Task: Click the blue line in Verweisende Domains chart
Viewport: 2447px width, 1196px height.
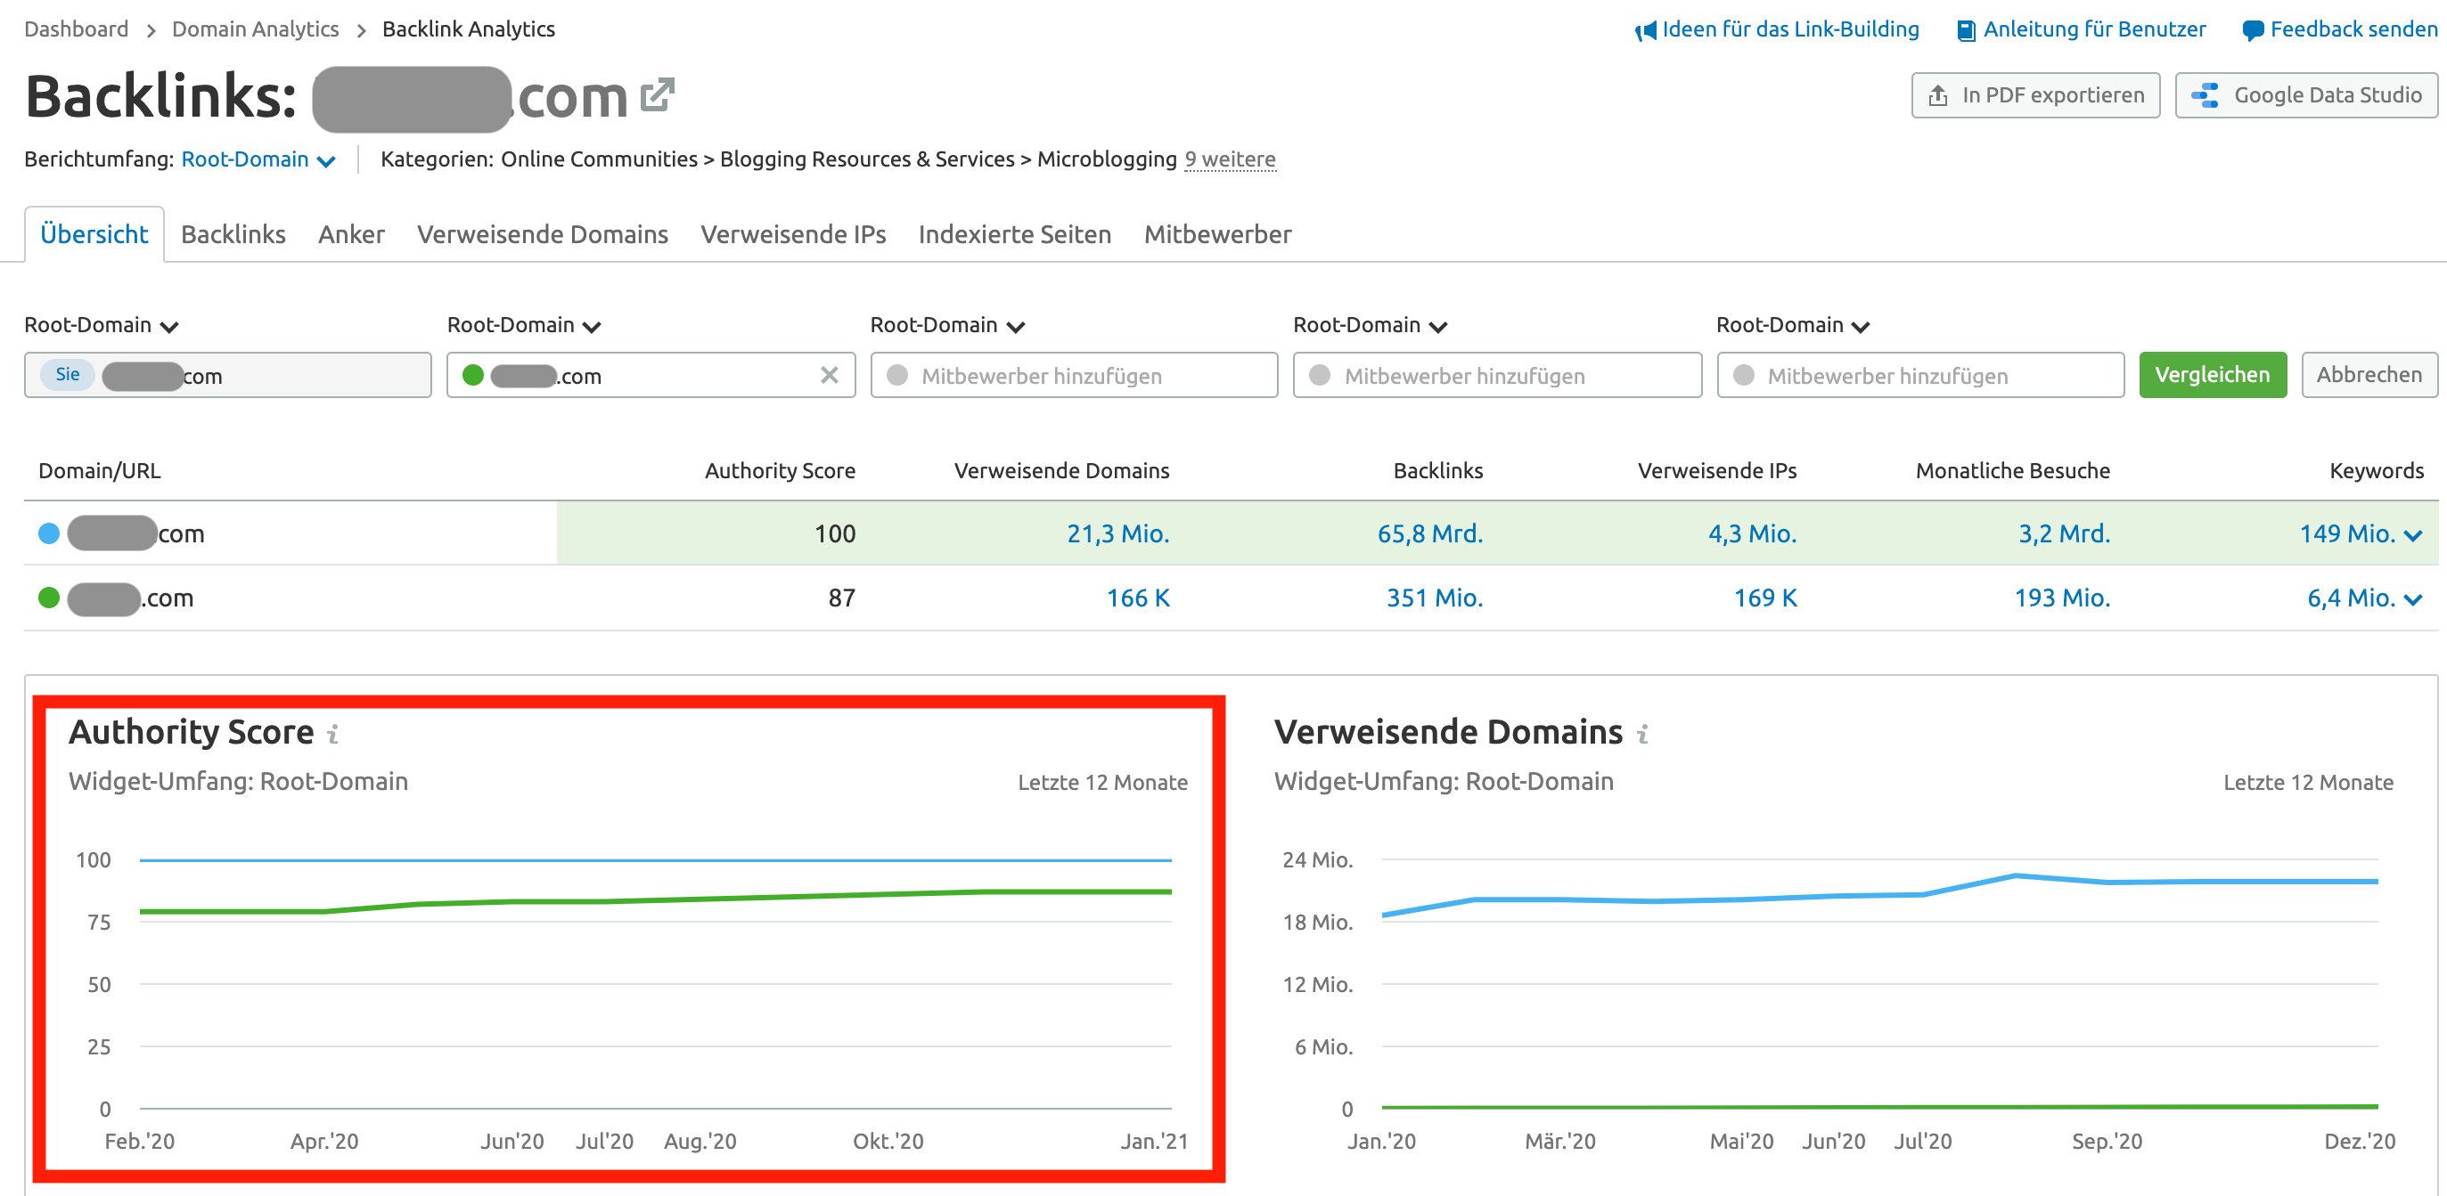Action: tap(1881, 893)
